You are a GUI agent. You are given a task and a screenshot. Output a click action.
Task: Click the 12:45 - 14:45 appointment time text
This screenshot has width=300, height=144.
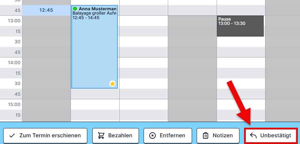(86, 18)
